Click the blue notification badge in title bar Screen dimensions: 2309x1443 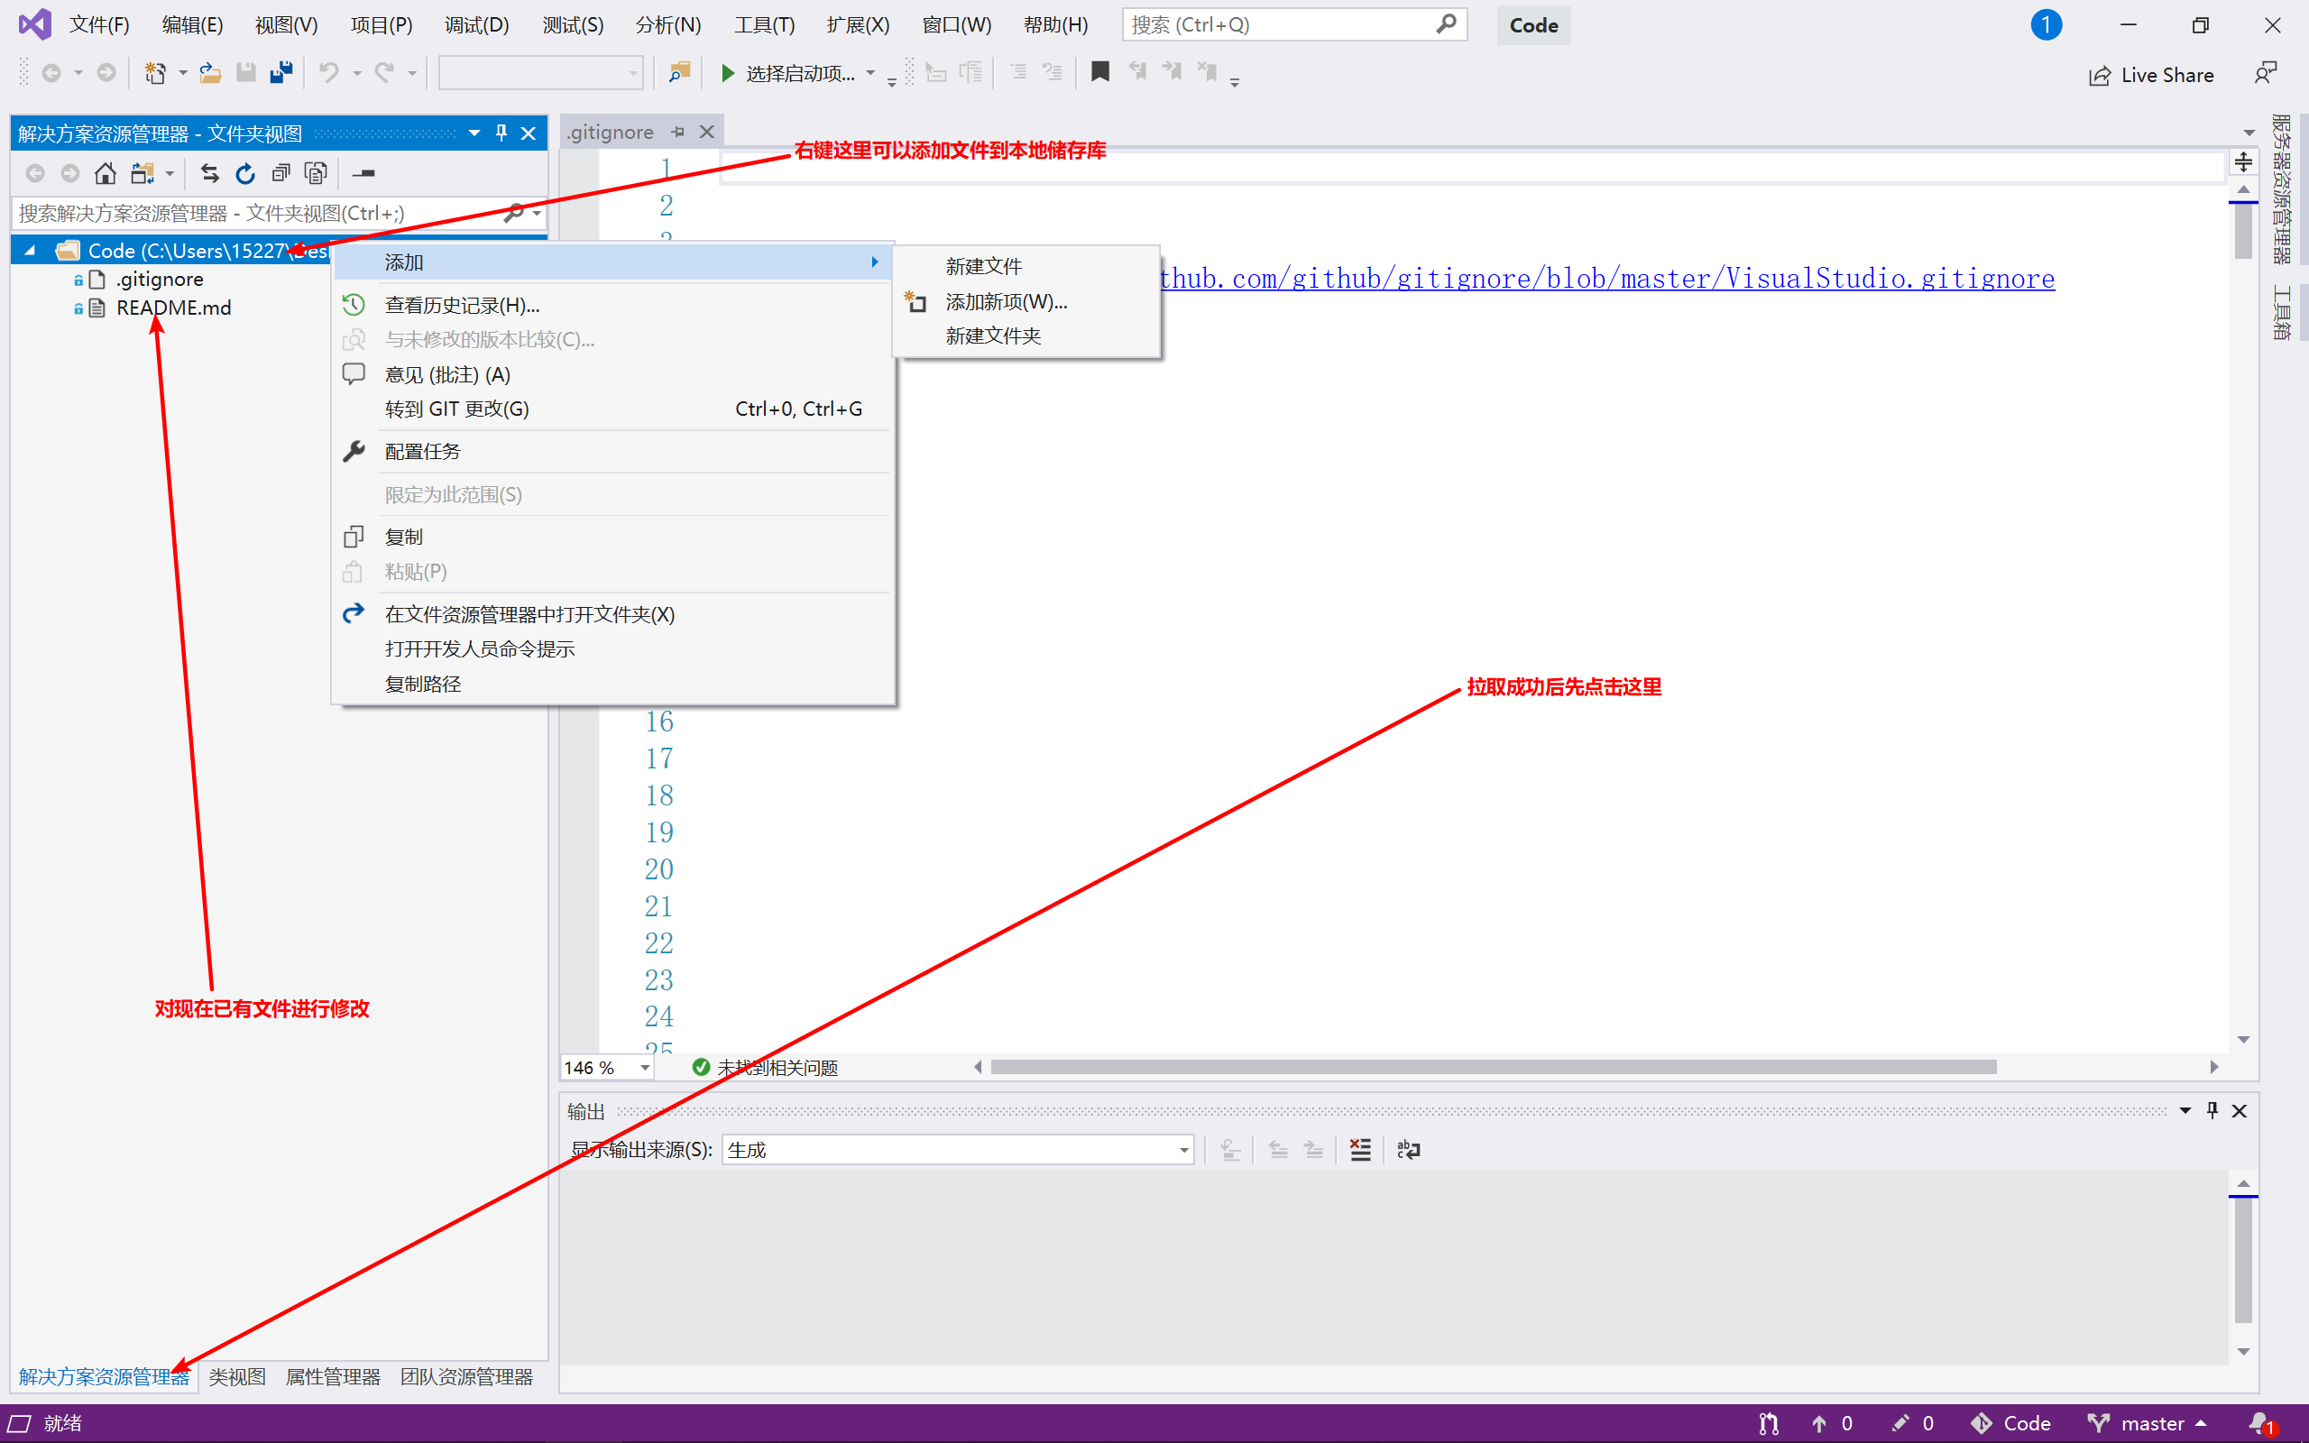pyautogui.click(x=2046, y=25)
